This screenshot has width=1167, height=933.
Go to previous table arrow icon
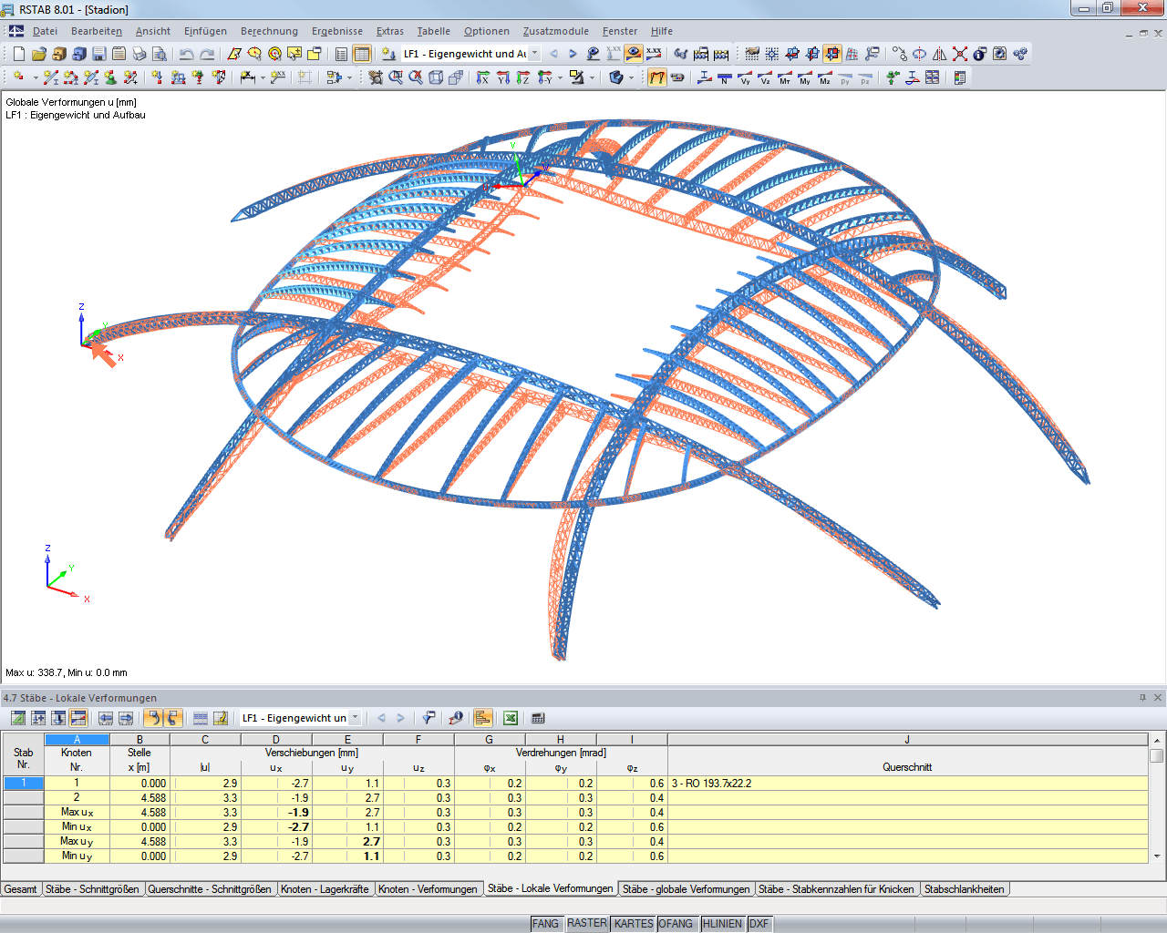click(106, 718)
